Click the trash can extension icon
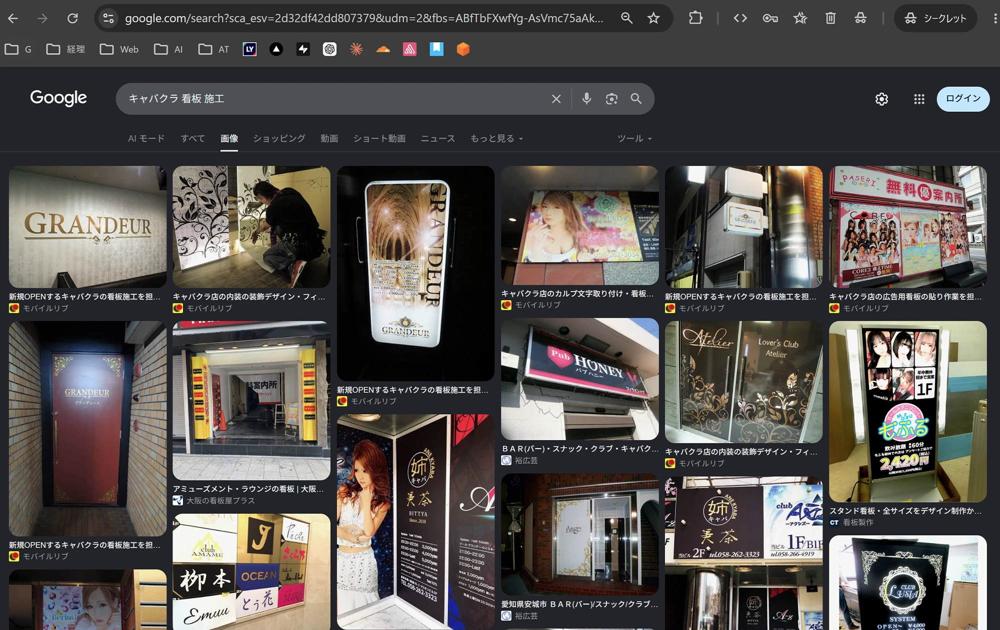Screen dimensions: 1000x630 click(830, 18)
